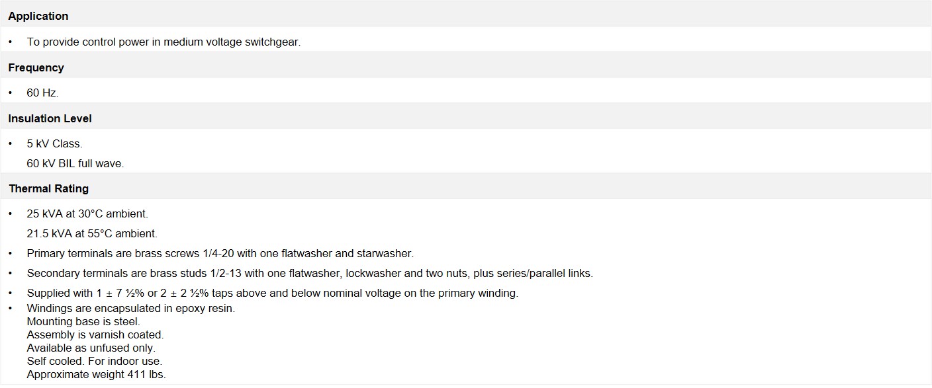Click the Available as unfused only text
Screen dimensions: 932x388
pyautogui.click(x=91, y=348)
